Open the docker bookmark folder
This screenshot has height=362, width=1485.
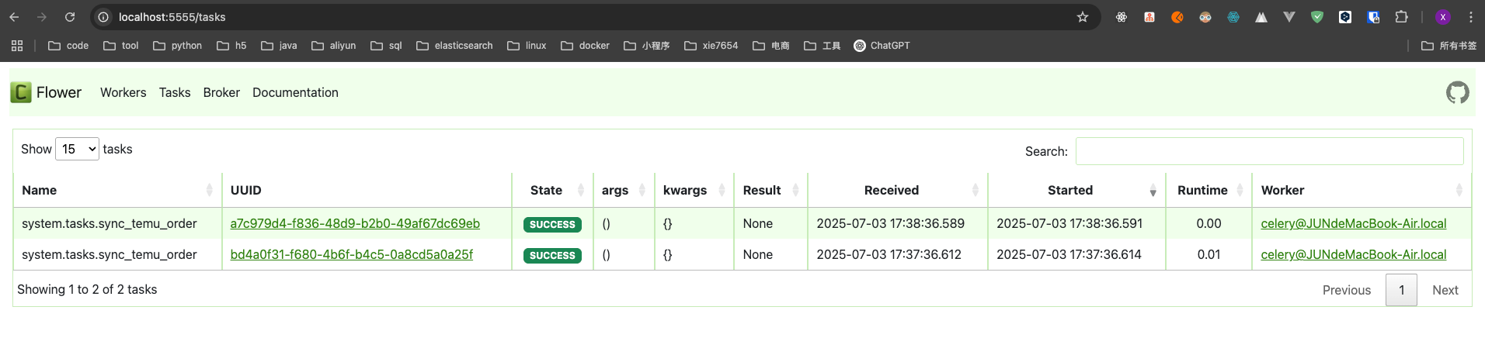coord(586,46)
